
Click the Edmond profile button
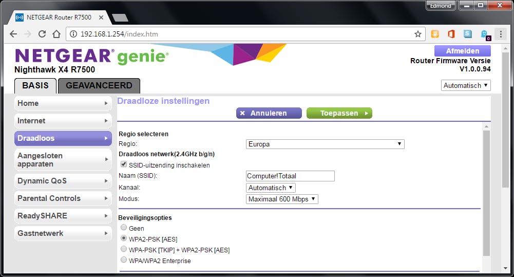click(x=441, y=6)
